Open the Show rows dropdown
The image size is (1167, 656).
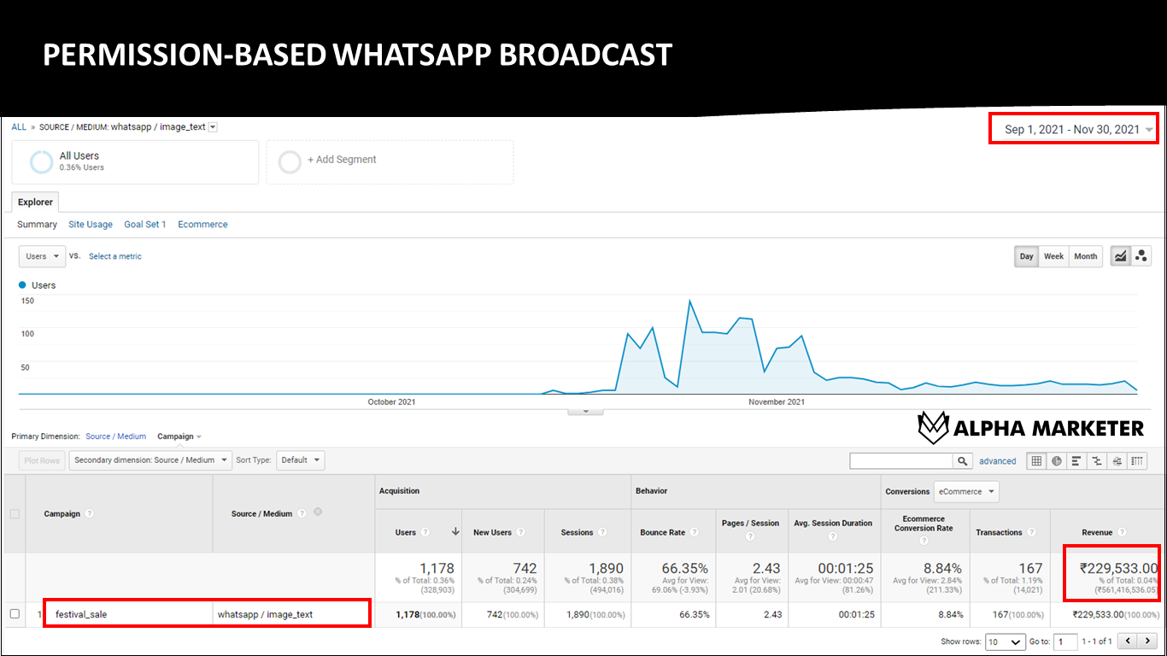pyautogui.click(x=1006, y=641)
